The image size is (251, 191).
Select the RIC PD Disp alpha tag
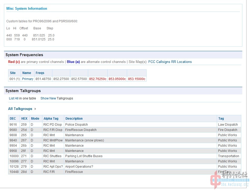53,125
